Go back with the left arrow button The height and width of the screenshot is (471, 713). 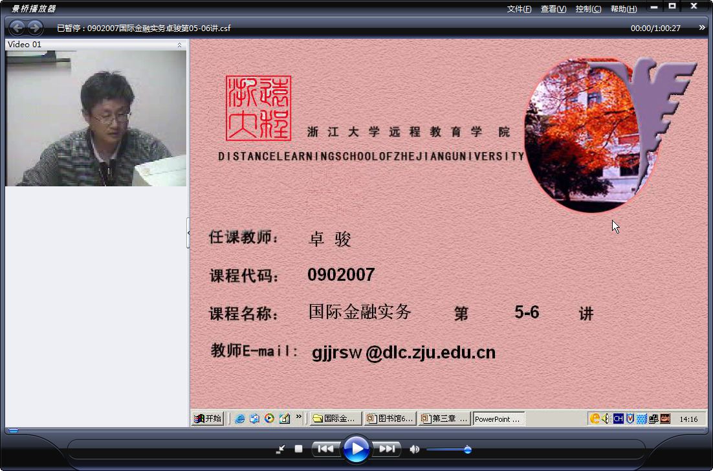(x=17, y=28)
